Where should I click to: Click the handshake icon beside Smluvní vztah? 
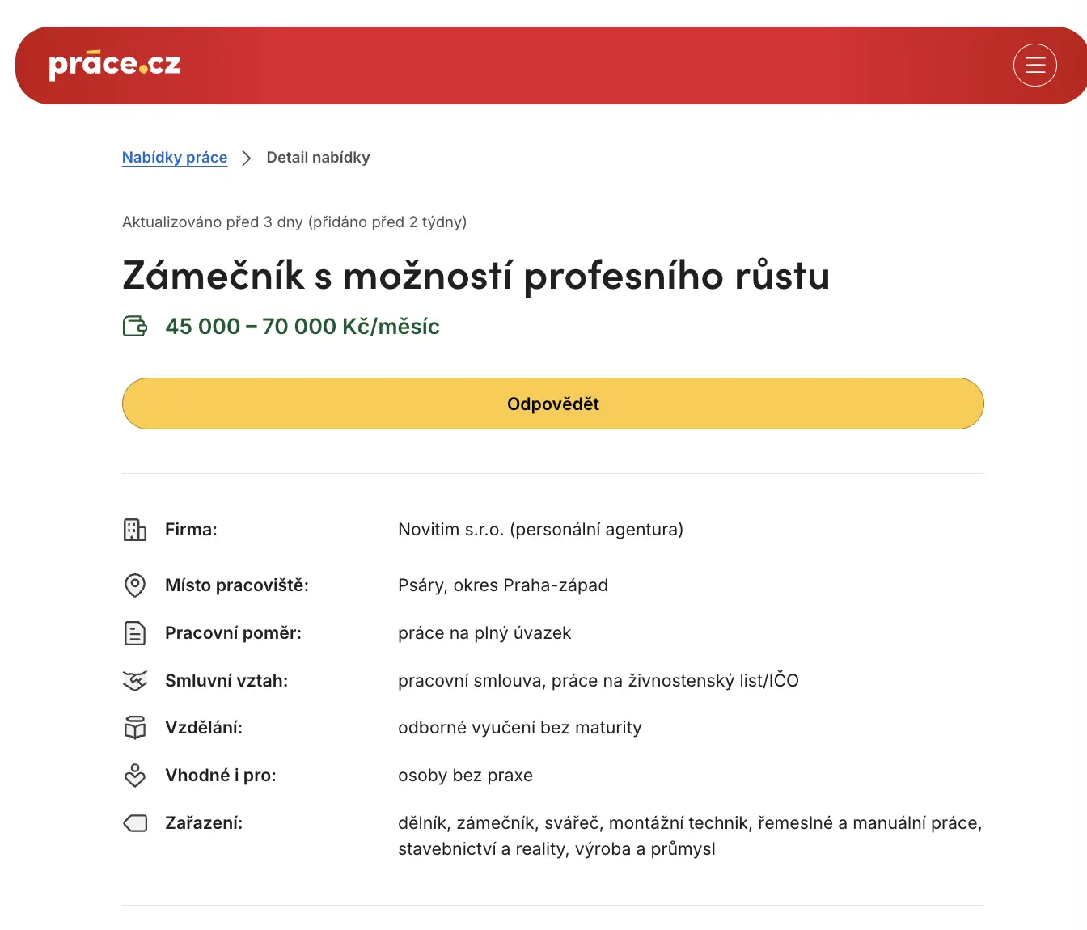[x=135, y=681]
